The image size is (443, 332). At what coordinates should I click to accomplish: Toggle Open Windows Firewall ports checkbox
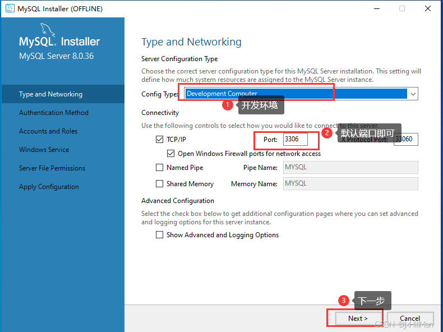(x=170, y=154)
